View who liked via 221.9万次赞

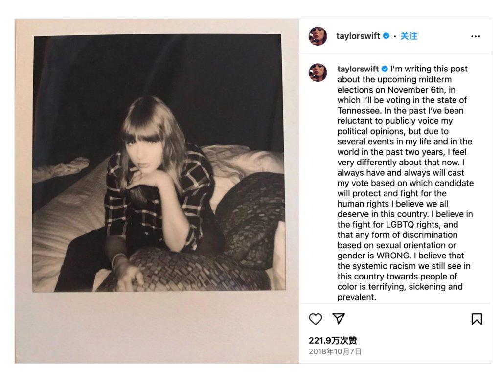click(x=333, y=340)
